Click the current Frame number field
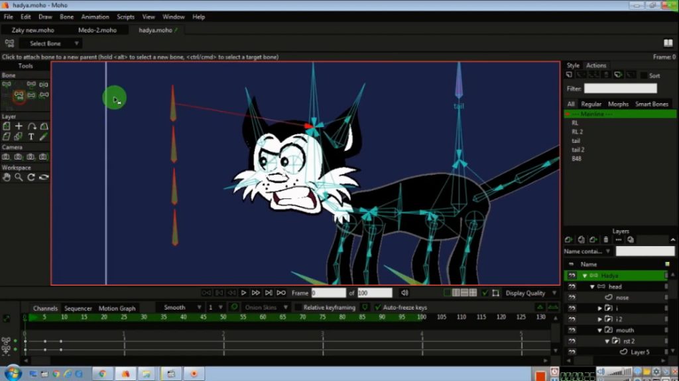Viewport: 679px width, 381px height. [329, 293]
